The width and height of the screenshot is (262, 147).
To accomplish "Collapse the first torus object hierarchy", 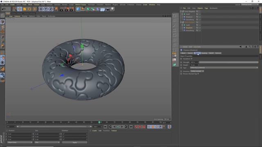I will pyautogui.click(x=181, y=11).
